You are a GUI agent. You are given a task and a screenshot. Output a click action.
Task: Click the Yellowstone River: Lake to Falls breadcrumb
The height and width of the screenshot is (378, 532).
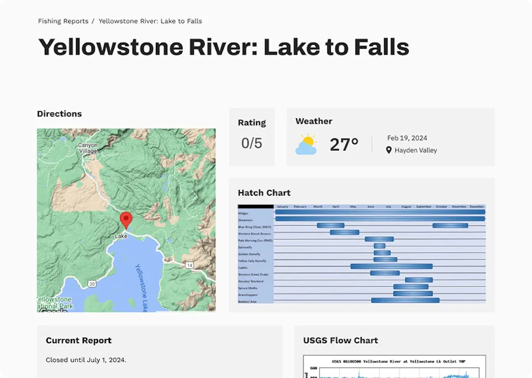150,21
